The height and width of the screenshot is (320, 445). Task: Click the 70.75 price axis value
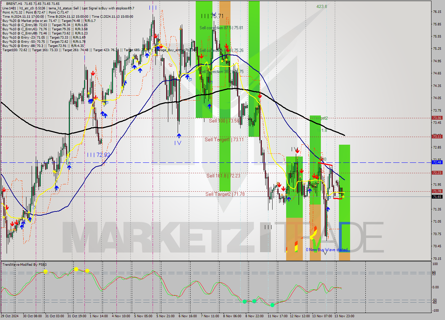tap(437, 234)
